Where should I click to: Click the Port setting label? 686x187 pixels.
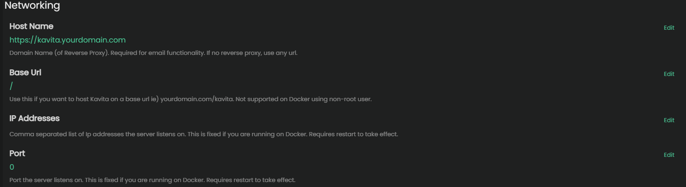[x=17, y=154]
